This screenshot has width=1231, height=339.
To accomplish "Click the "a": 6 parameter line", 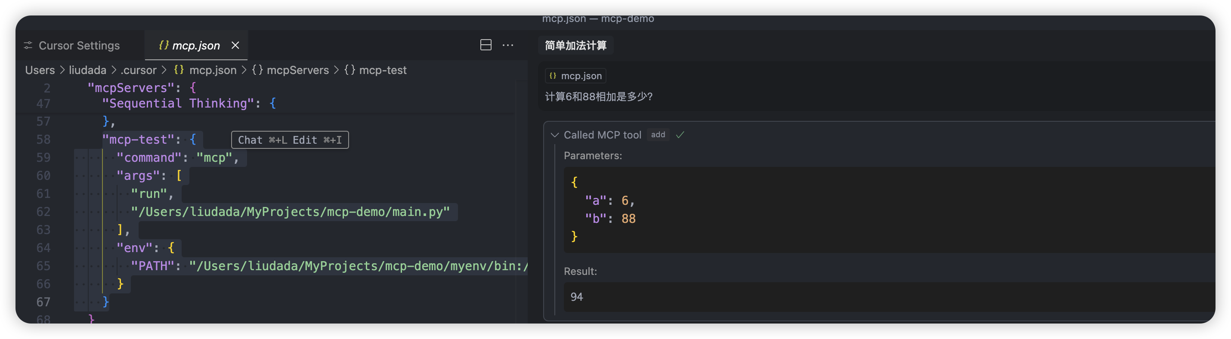I will pos(610,200).
